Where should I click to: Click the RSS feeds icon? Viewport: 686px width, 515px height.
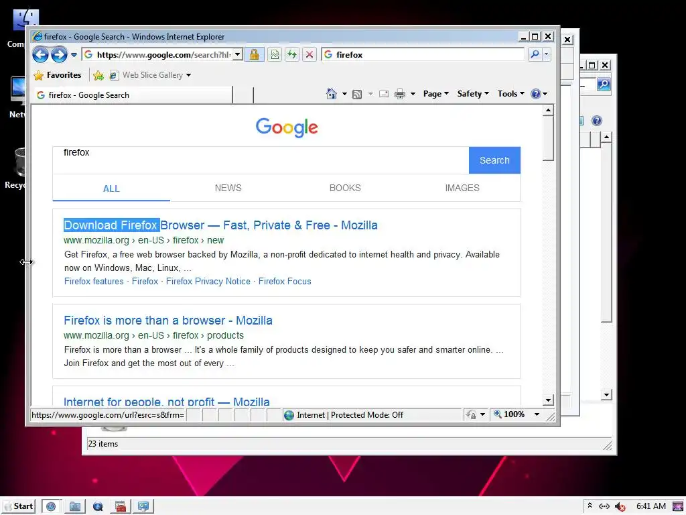(x=357, y=94)
